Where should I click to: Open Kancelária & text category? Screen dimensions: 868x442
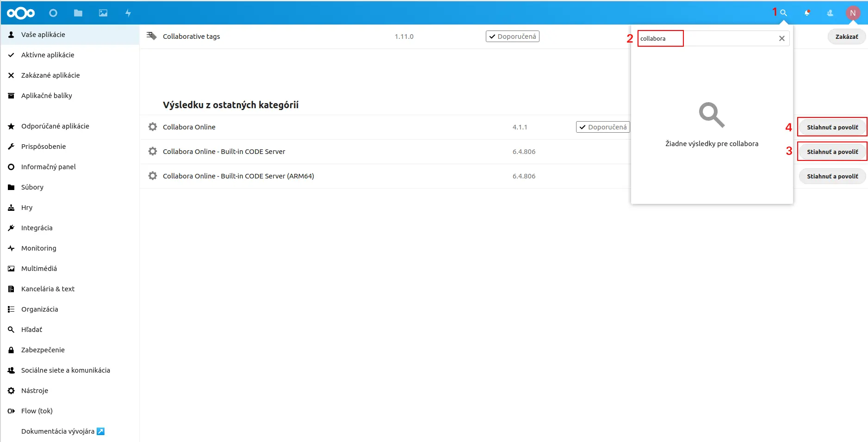(70, 289)
